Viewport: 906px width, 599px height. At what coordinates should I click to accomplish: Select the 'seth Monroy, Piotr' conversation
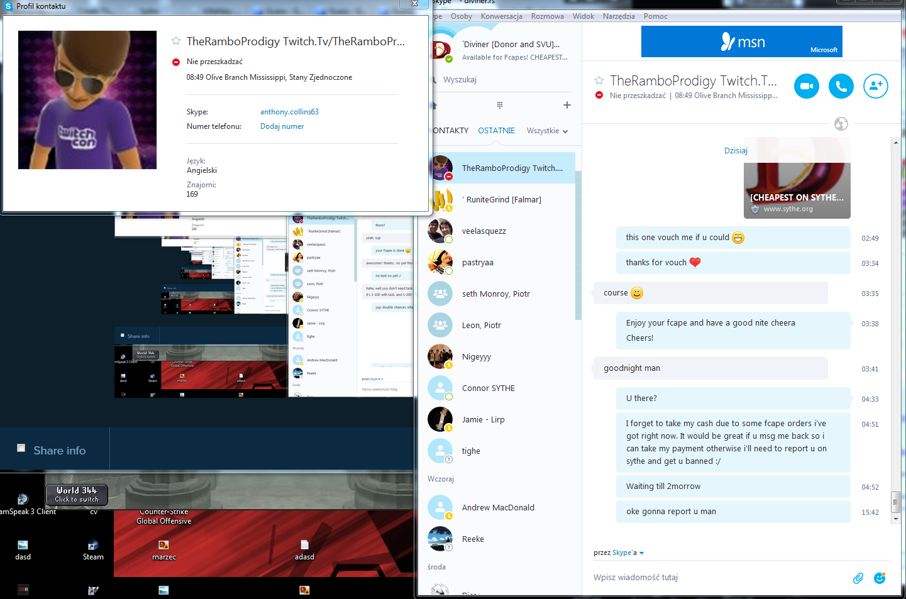point(502,294)
